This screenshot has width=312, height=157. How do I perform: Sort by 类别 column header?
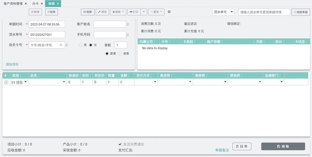[19, 75]
